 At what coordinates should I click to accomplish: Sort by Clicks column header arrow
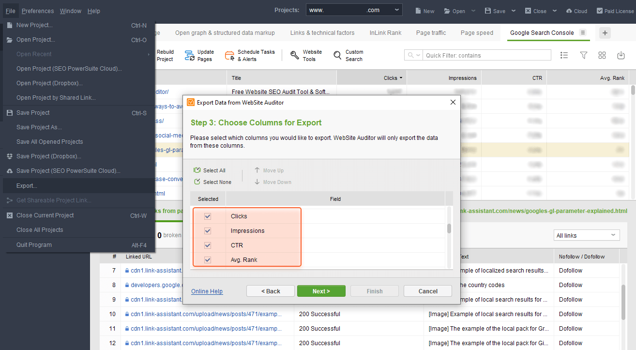401,78
